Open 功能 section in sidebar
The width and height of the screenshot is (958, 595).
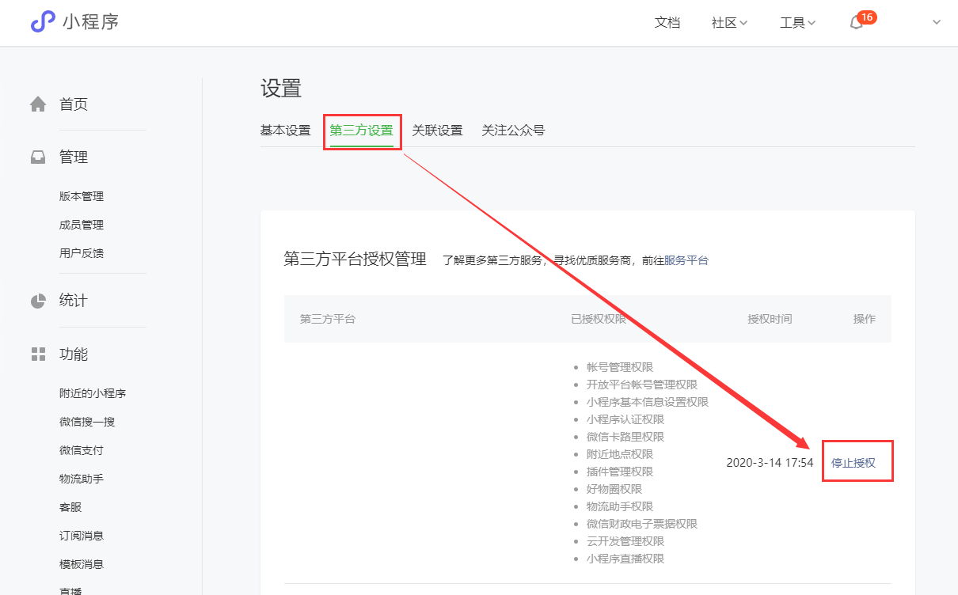74,354
